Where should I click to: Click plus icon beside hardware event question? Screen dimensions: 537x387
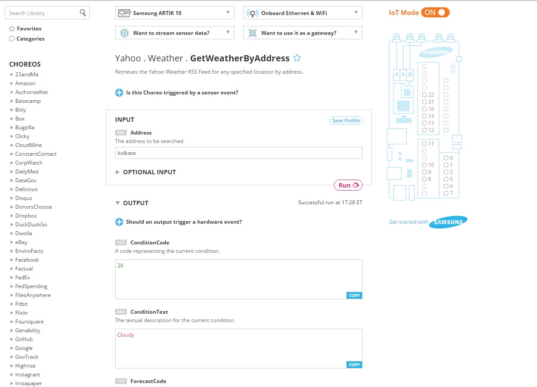[119, 222]
